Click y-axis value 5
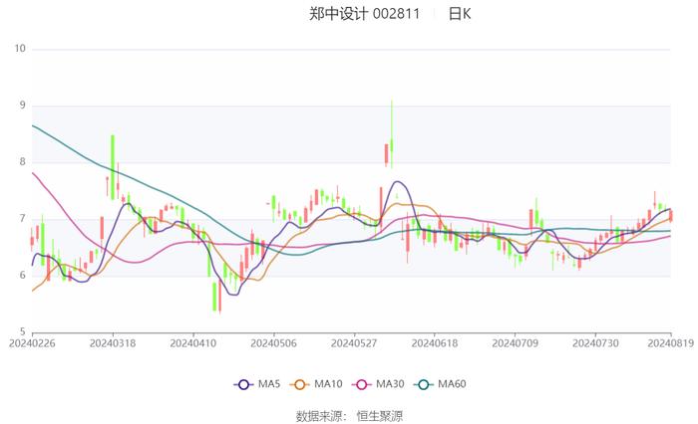Screen dimensions: 698x424 click(x=23, y=331)
